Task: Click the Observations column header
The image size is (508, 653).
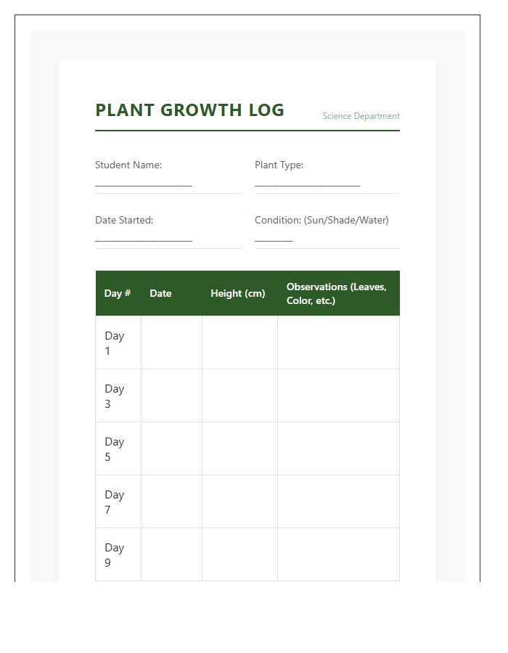Action: [x=338, y=293]
